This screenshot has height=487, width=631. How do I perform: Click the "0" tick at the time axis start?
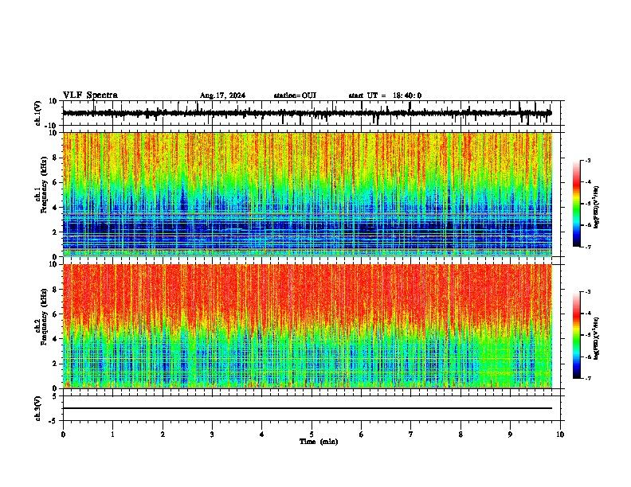click(x=63, y=434)
